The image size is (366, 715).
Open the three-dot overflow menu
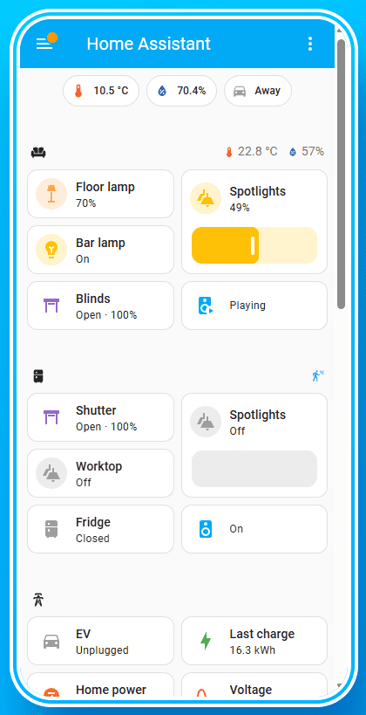pyautogui.click(x=310, y=44)
